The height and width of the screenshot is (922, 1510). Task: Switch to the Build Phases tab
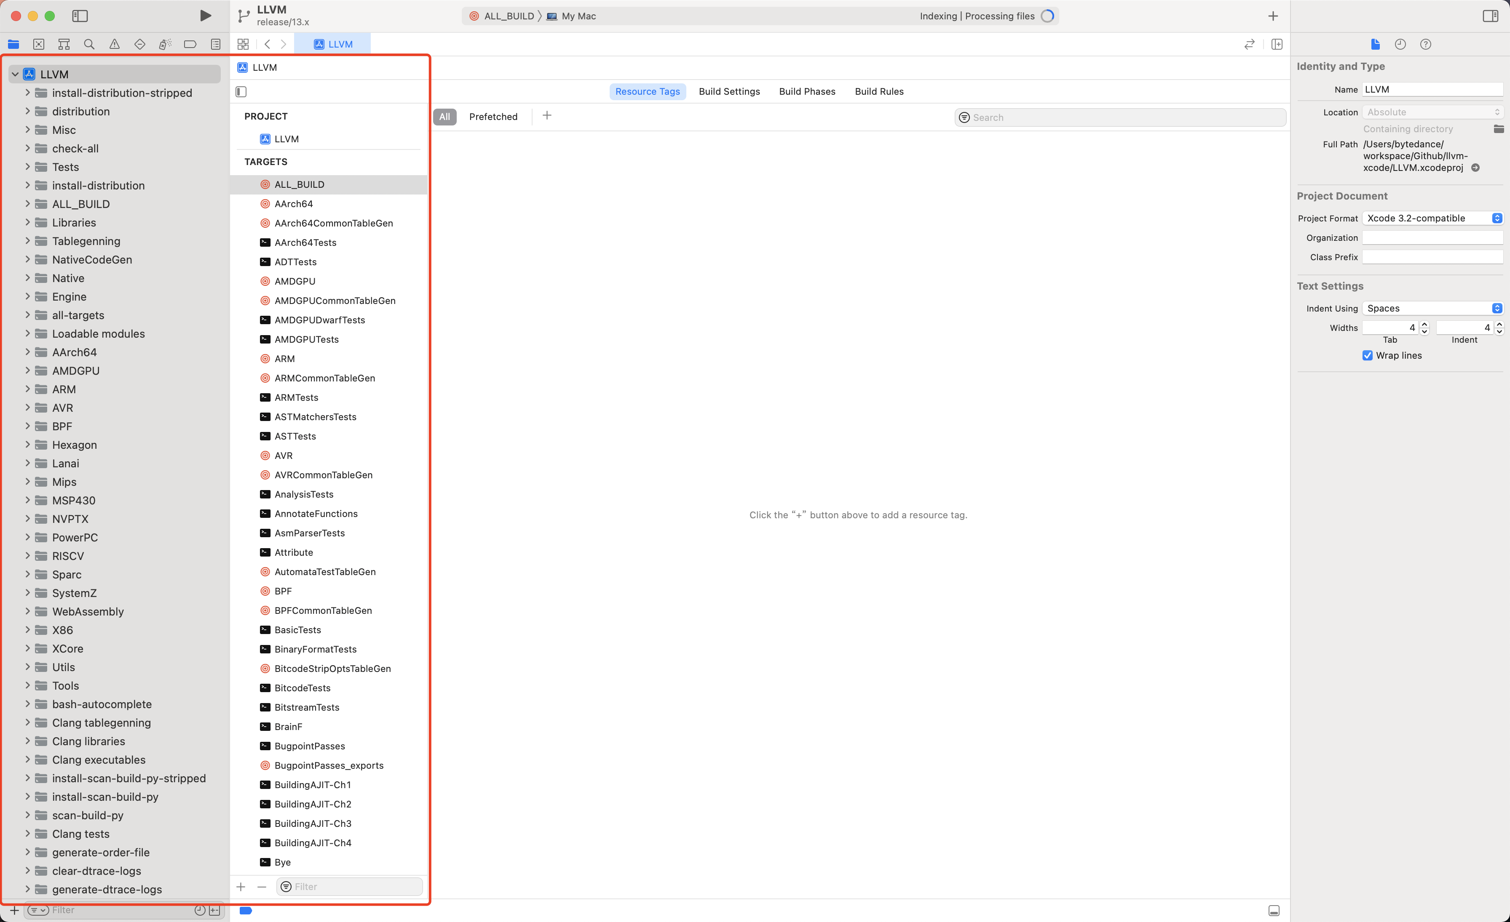pyautogui.click(x=807, y=92)
